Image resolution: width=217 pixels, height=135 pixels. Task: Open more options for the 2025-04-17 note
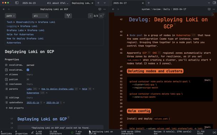coord(214,9)
